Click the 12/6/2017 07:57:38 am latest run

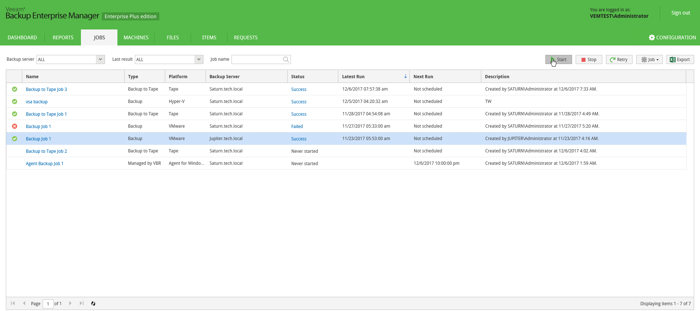pyautogui.click(x=365, y=89)
